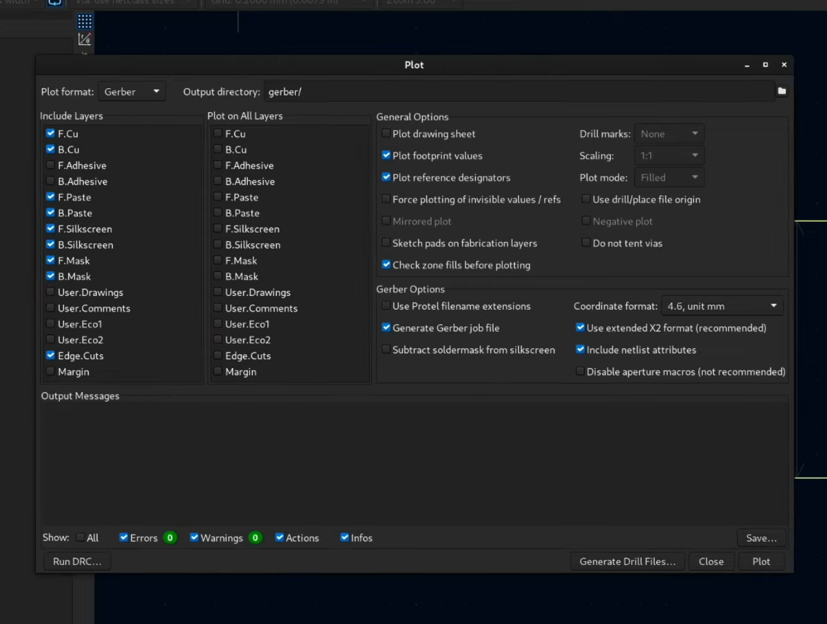Enable Do not tent vias
Image resolution: width=827 pixels, height=624 pixels.
click(586, 243)
